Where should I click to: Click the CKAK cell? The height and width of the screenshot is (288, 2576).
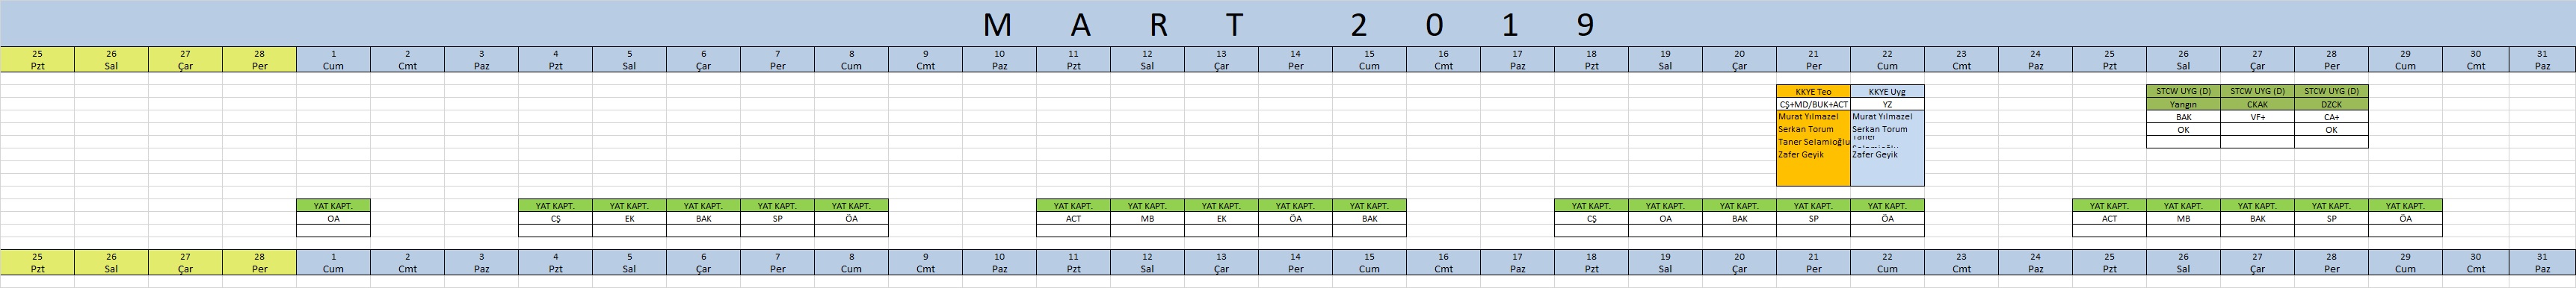pos(2257,104)
